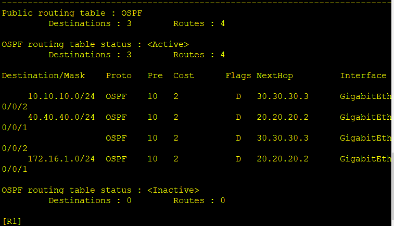The image size is (394, 226).
Task: Click the [R1] command prompt
Action: [11, 221]
